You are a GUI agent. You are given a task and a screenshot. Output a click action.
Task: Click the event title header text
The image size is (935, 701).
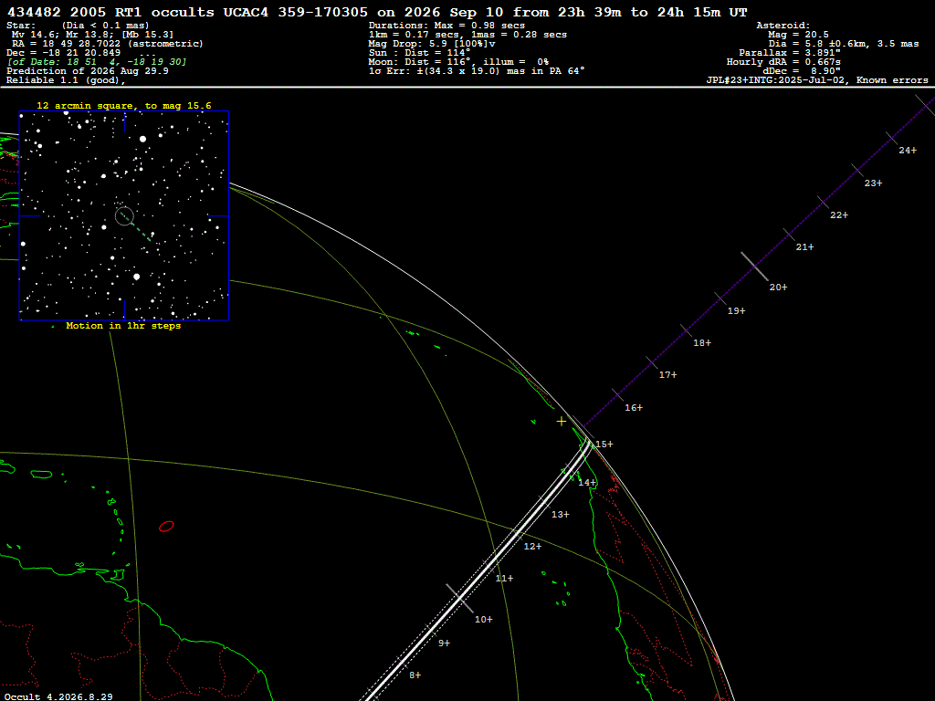pos(377,12)
